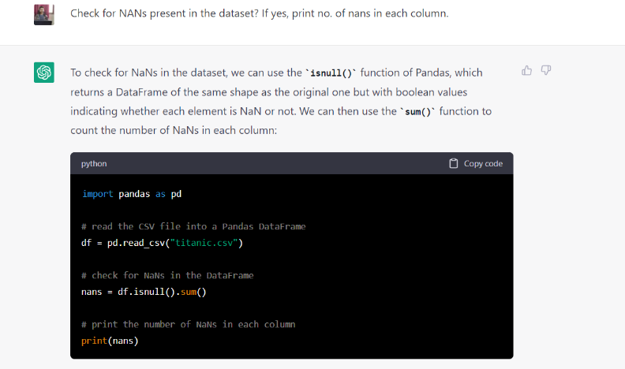Image resolution: width=625 pixels, height=369 pixels.
Task: Click the thumbs up feedback icon
Action: coord(527,71)
